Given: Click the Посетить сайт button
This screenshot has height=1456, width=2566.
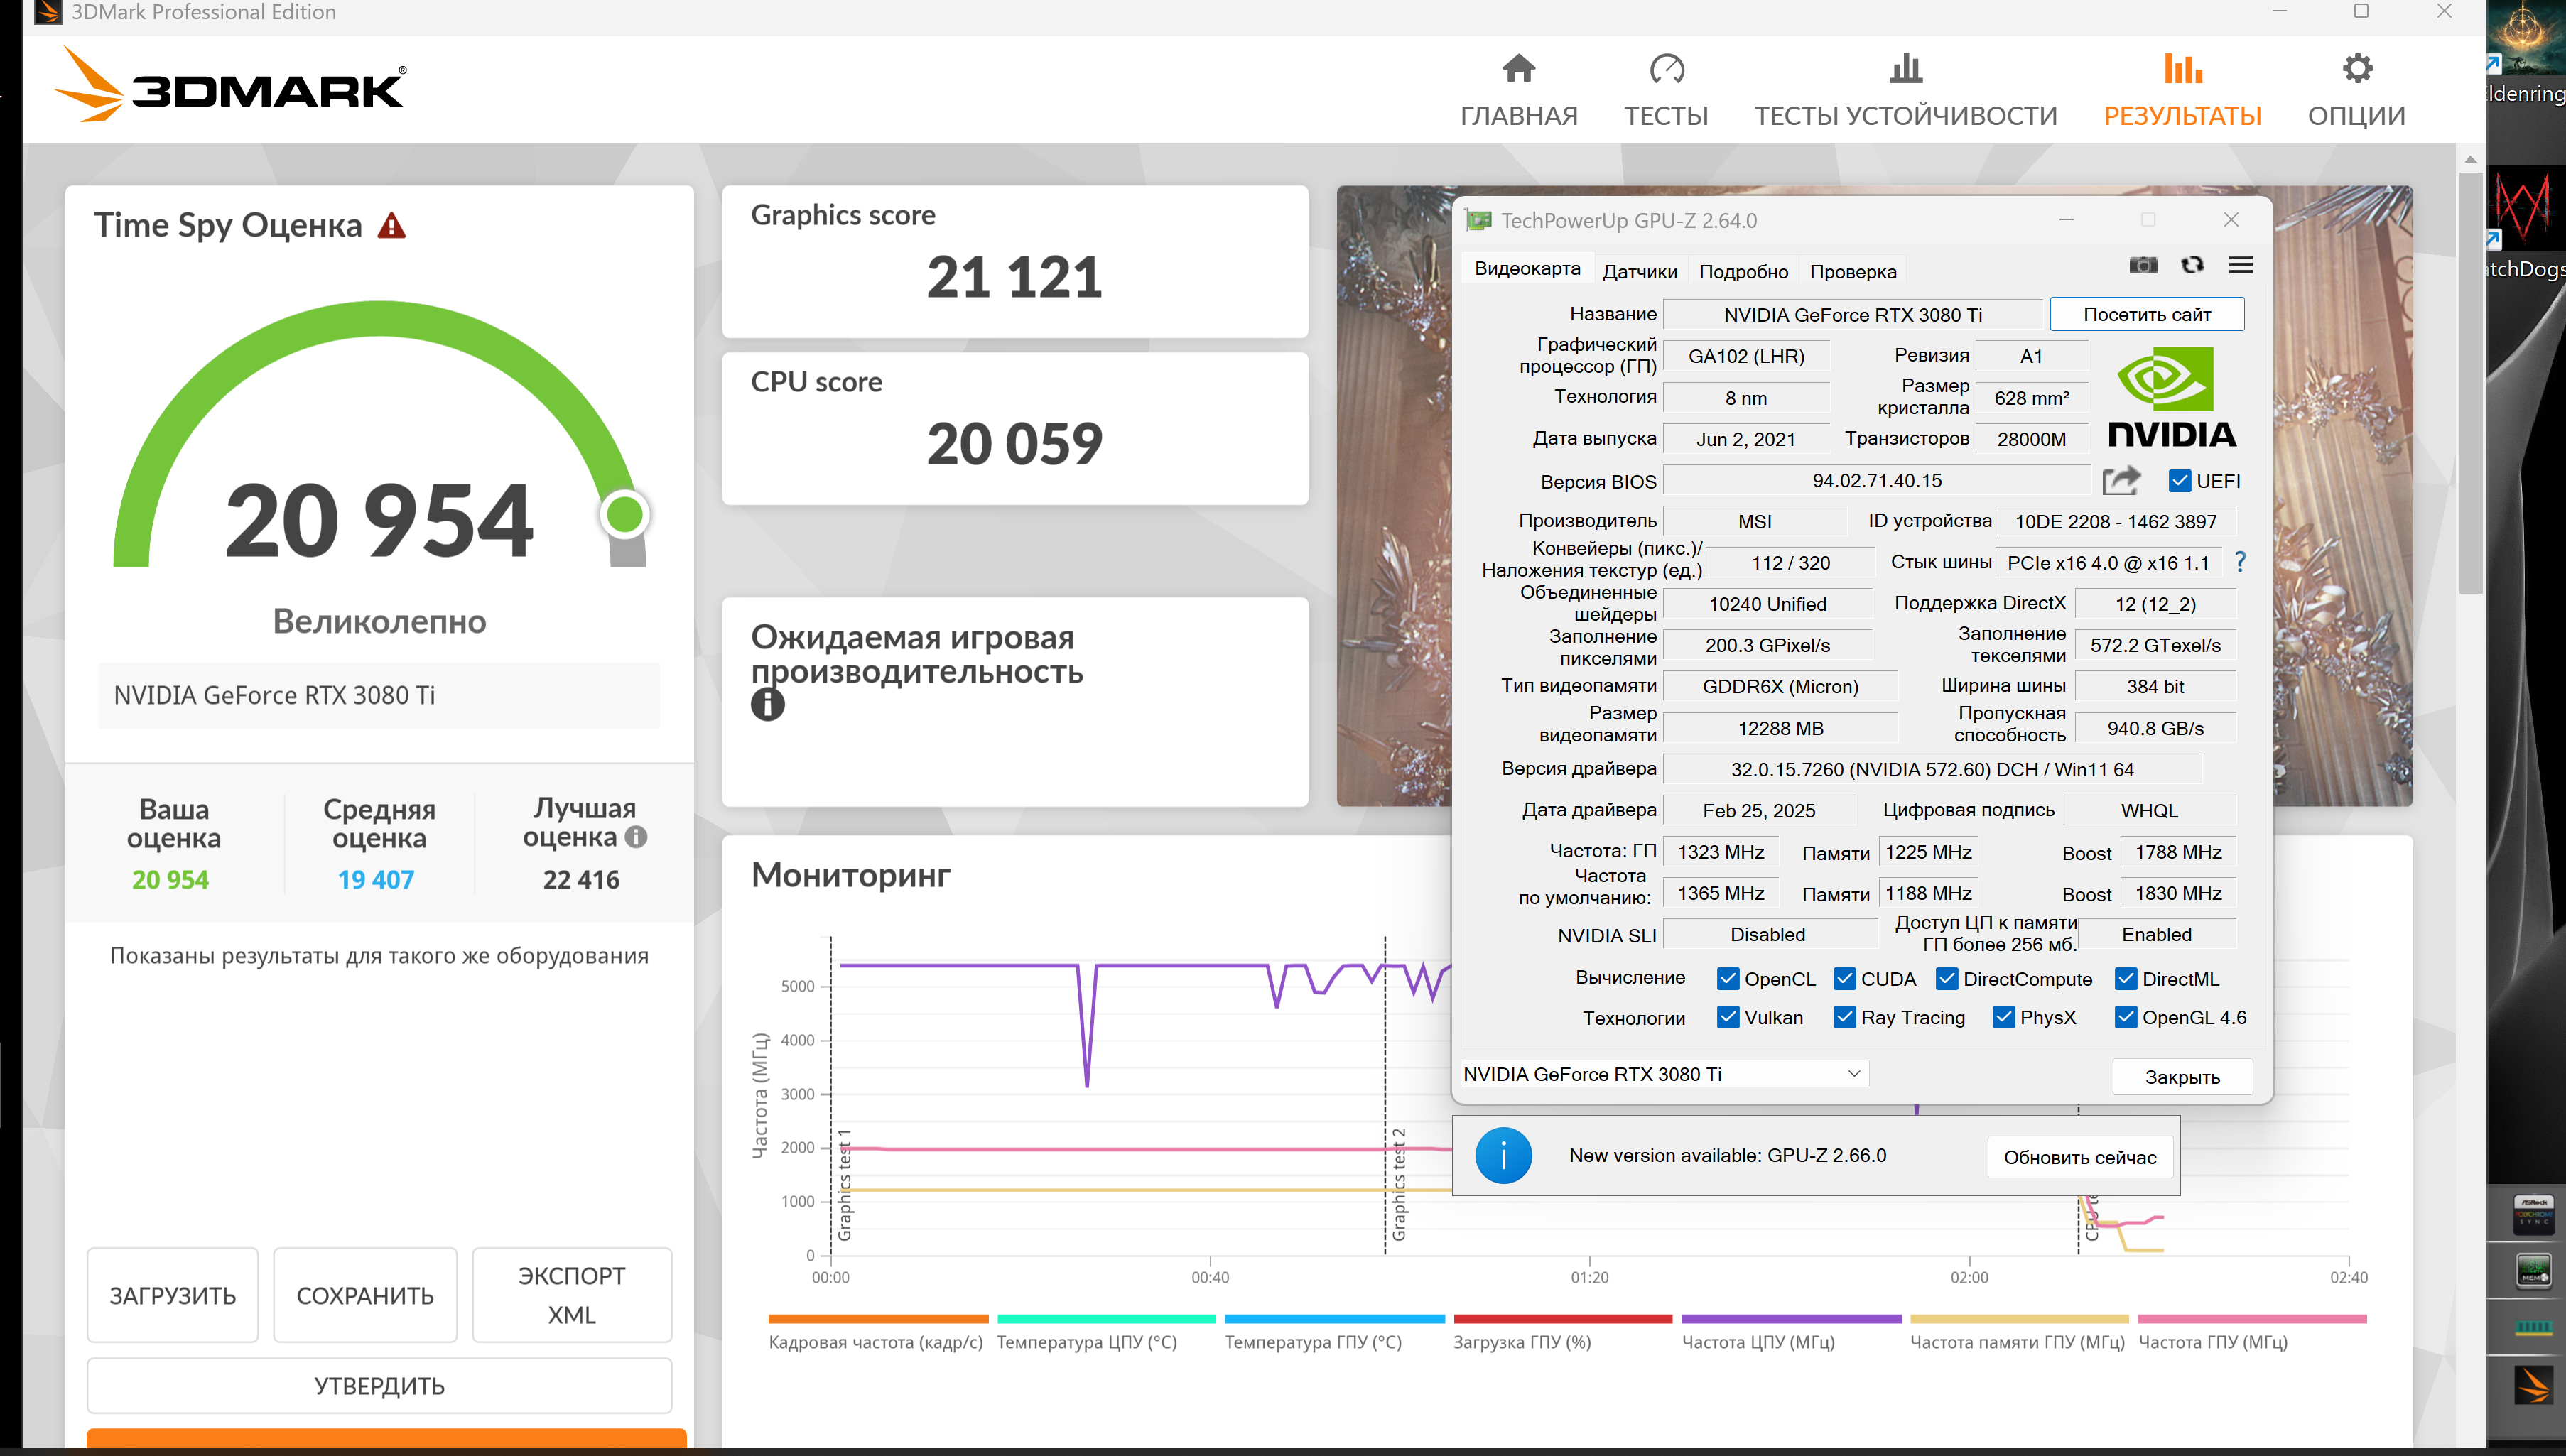Looking at the screenshot, I should (x=2146, y=315).
